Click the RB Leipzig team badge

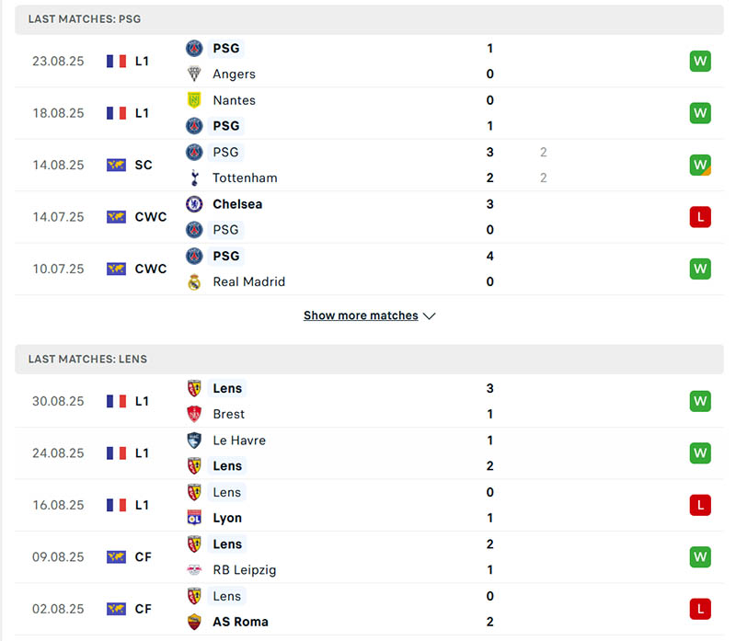(x=194, y=569)
